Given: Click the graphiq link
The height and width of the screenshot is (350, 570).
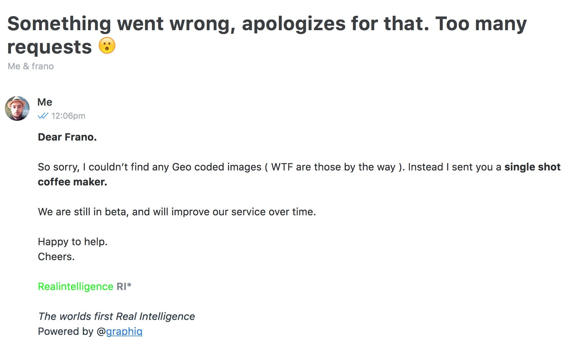Looking at the screenshot, I should 124,331.
